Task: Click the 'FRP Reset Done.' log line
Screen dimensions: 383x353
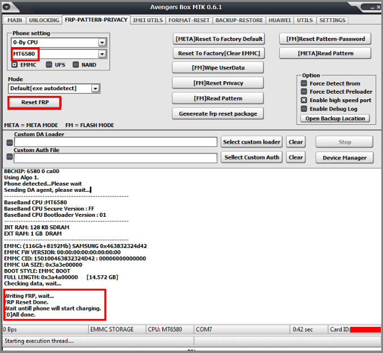Action: click(26, 302)
